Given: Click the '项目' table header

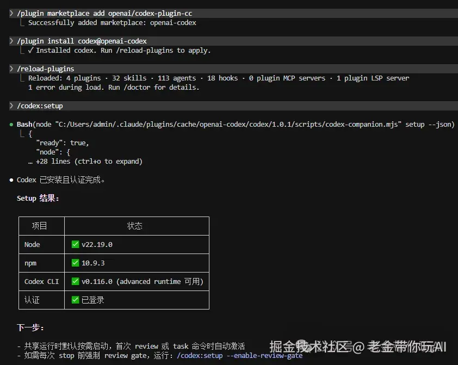Looking at the screenshot, I should pyautogui.click(x=39, y=226).
